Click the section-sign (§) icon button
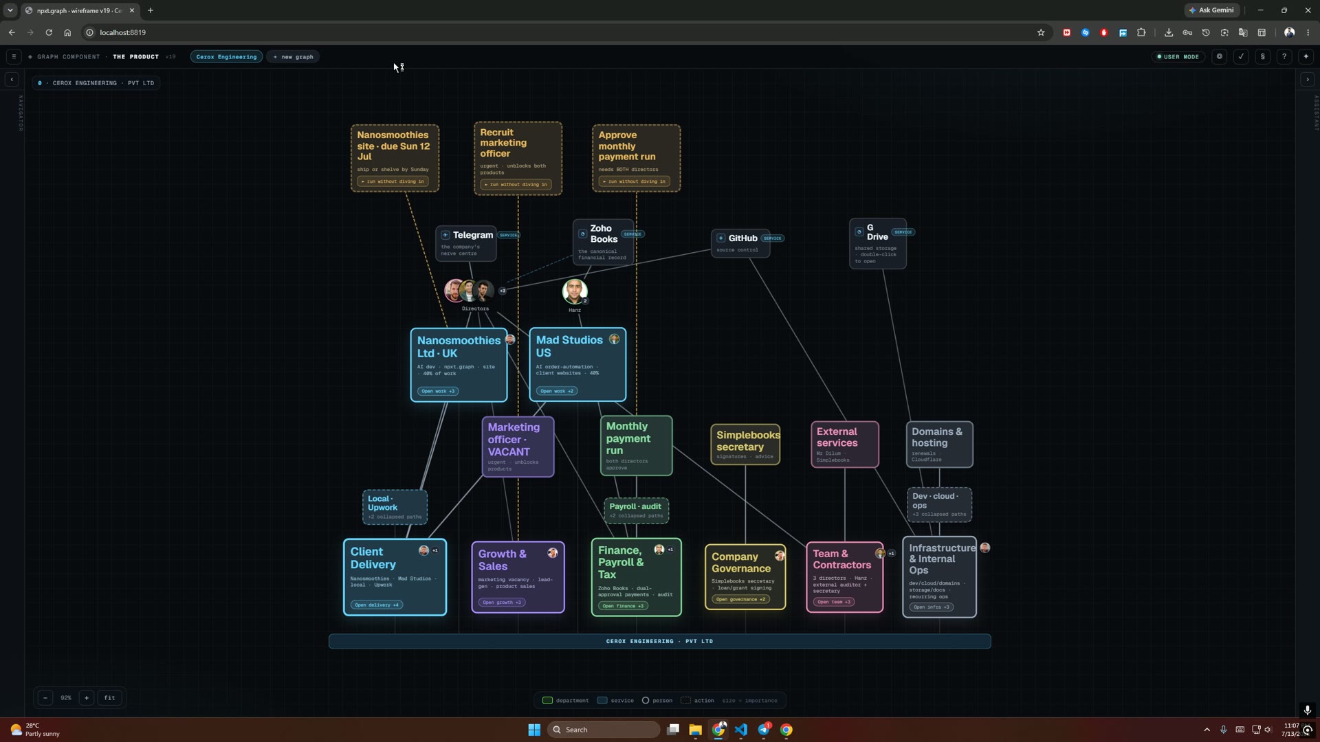This screenshot has width=1320, height=742. [1262, 57]
